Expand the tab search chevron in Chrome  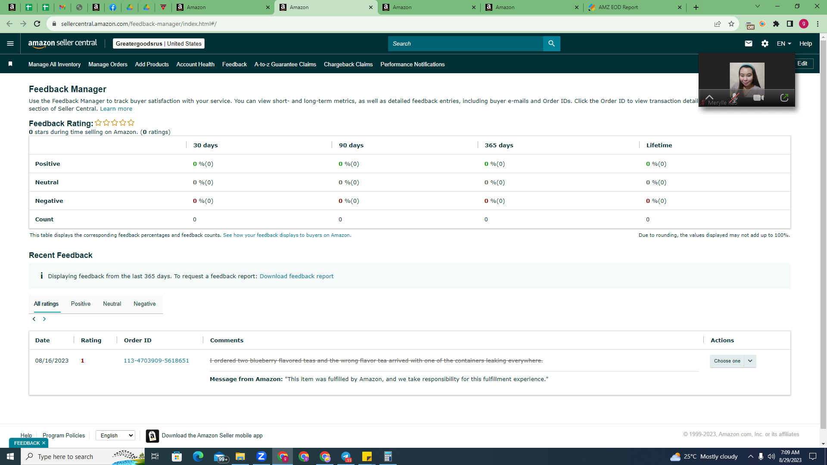[758, 6]
